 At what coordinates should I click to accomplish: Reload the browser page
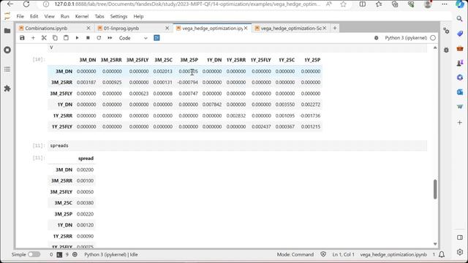click(x=26, y=4)
